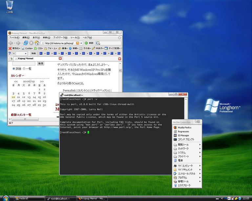The width and height of the screenshot is (252, 201).
Task: Click the system clock showing 22:05
Action: point(246,198)
